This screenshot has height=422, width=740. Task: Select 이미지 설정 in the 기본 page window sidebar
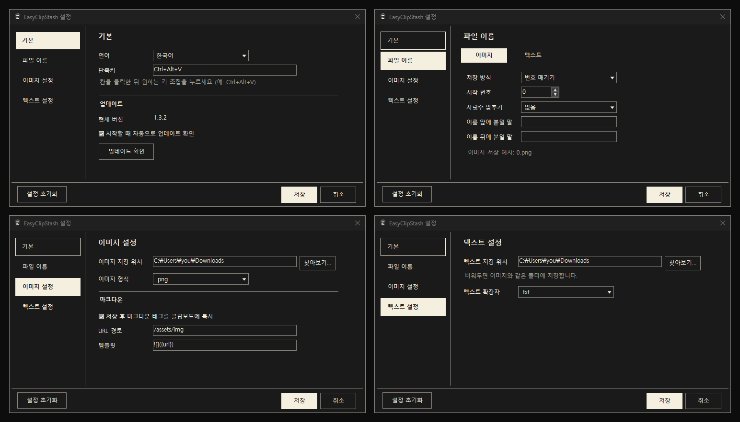(48, 81)
